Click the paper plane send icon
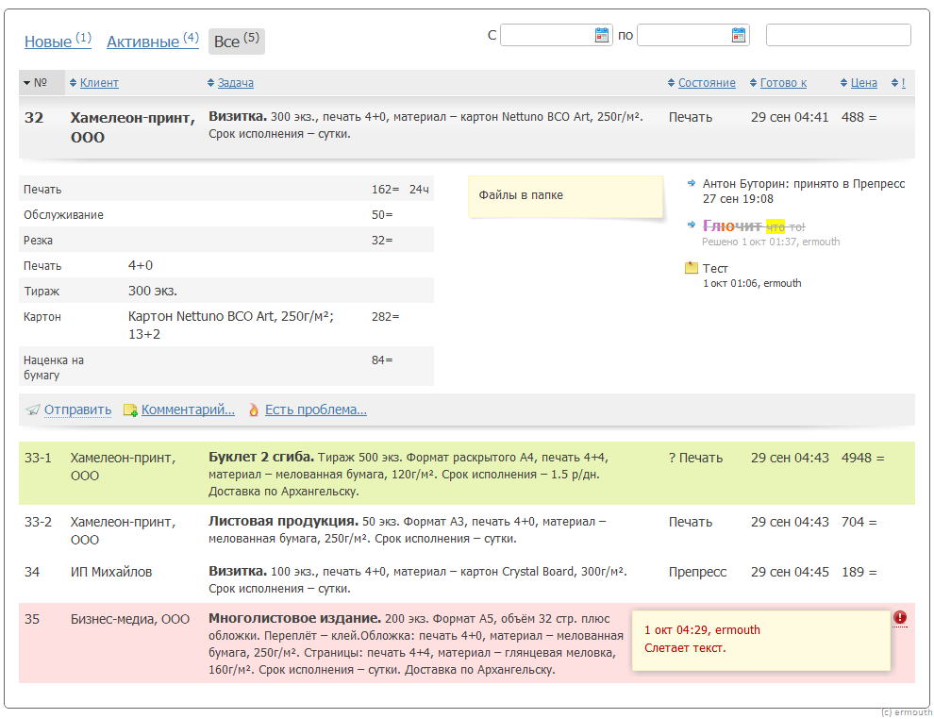 33,410
